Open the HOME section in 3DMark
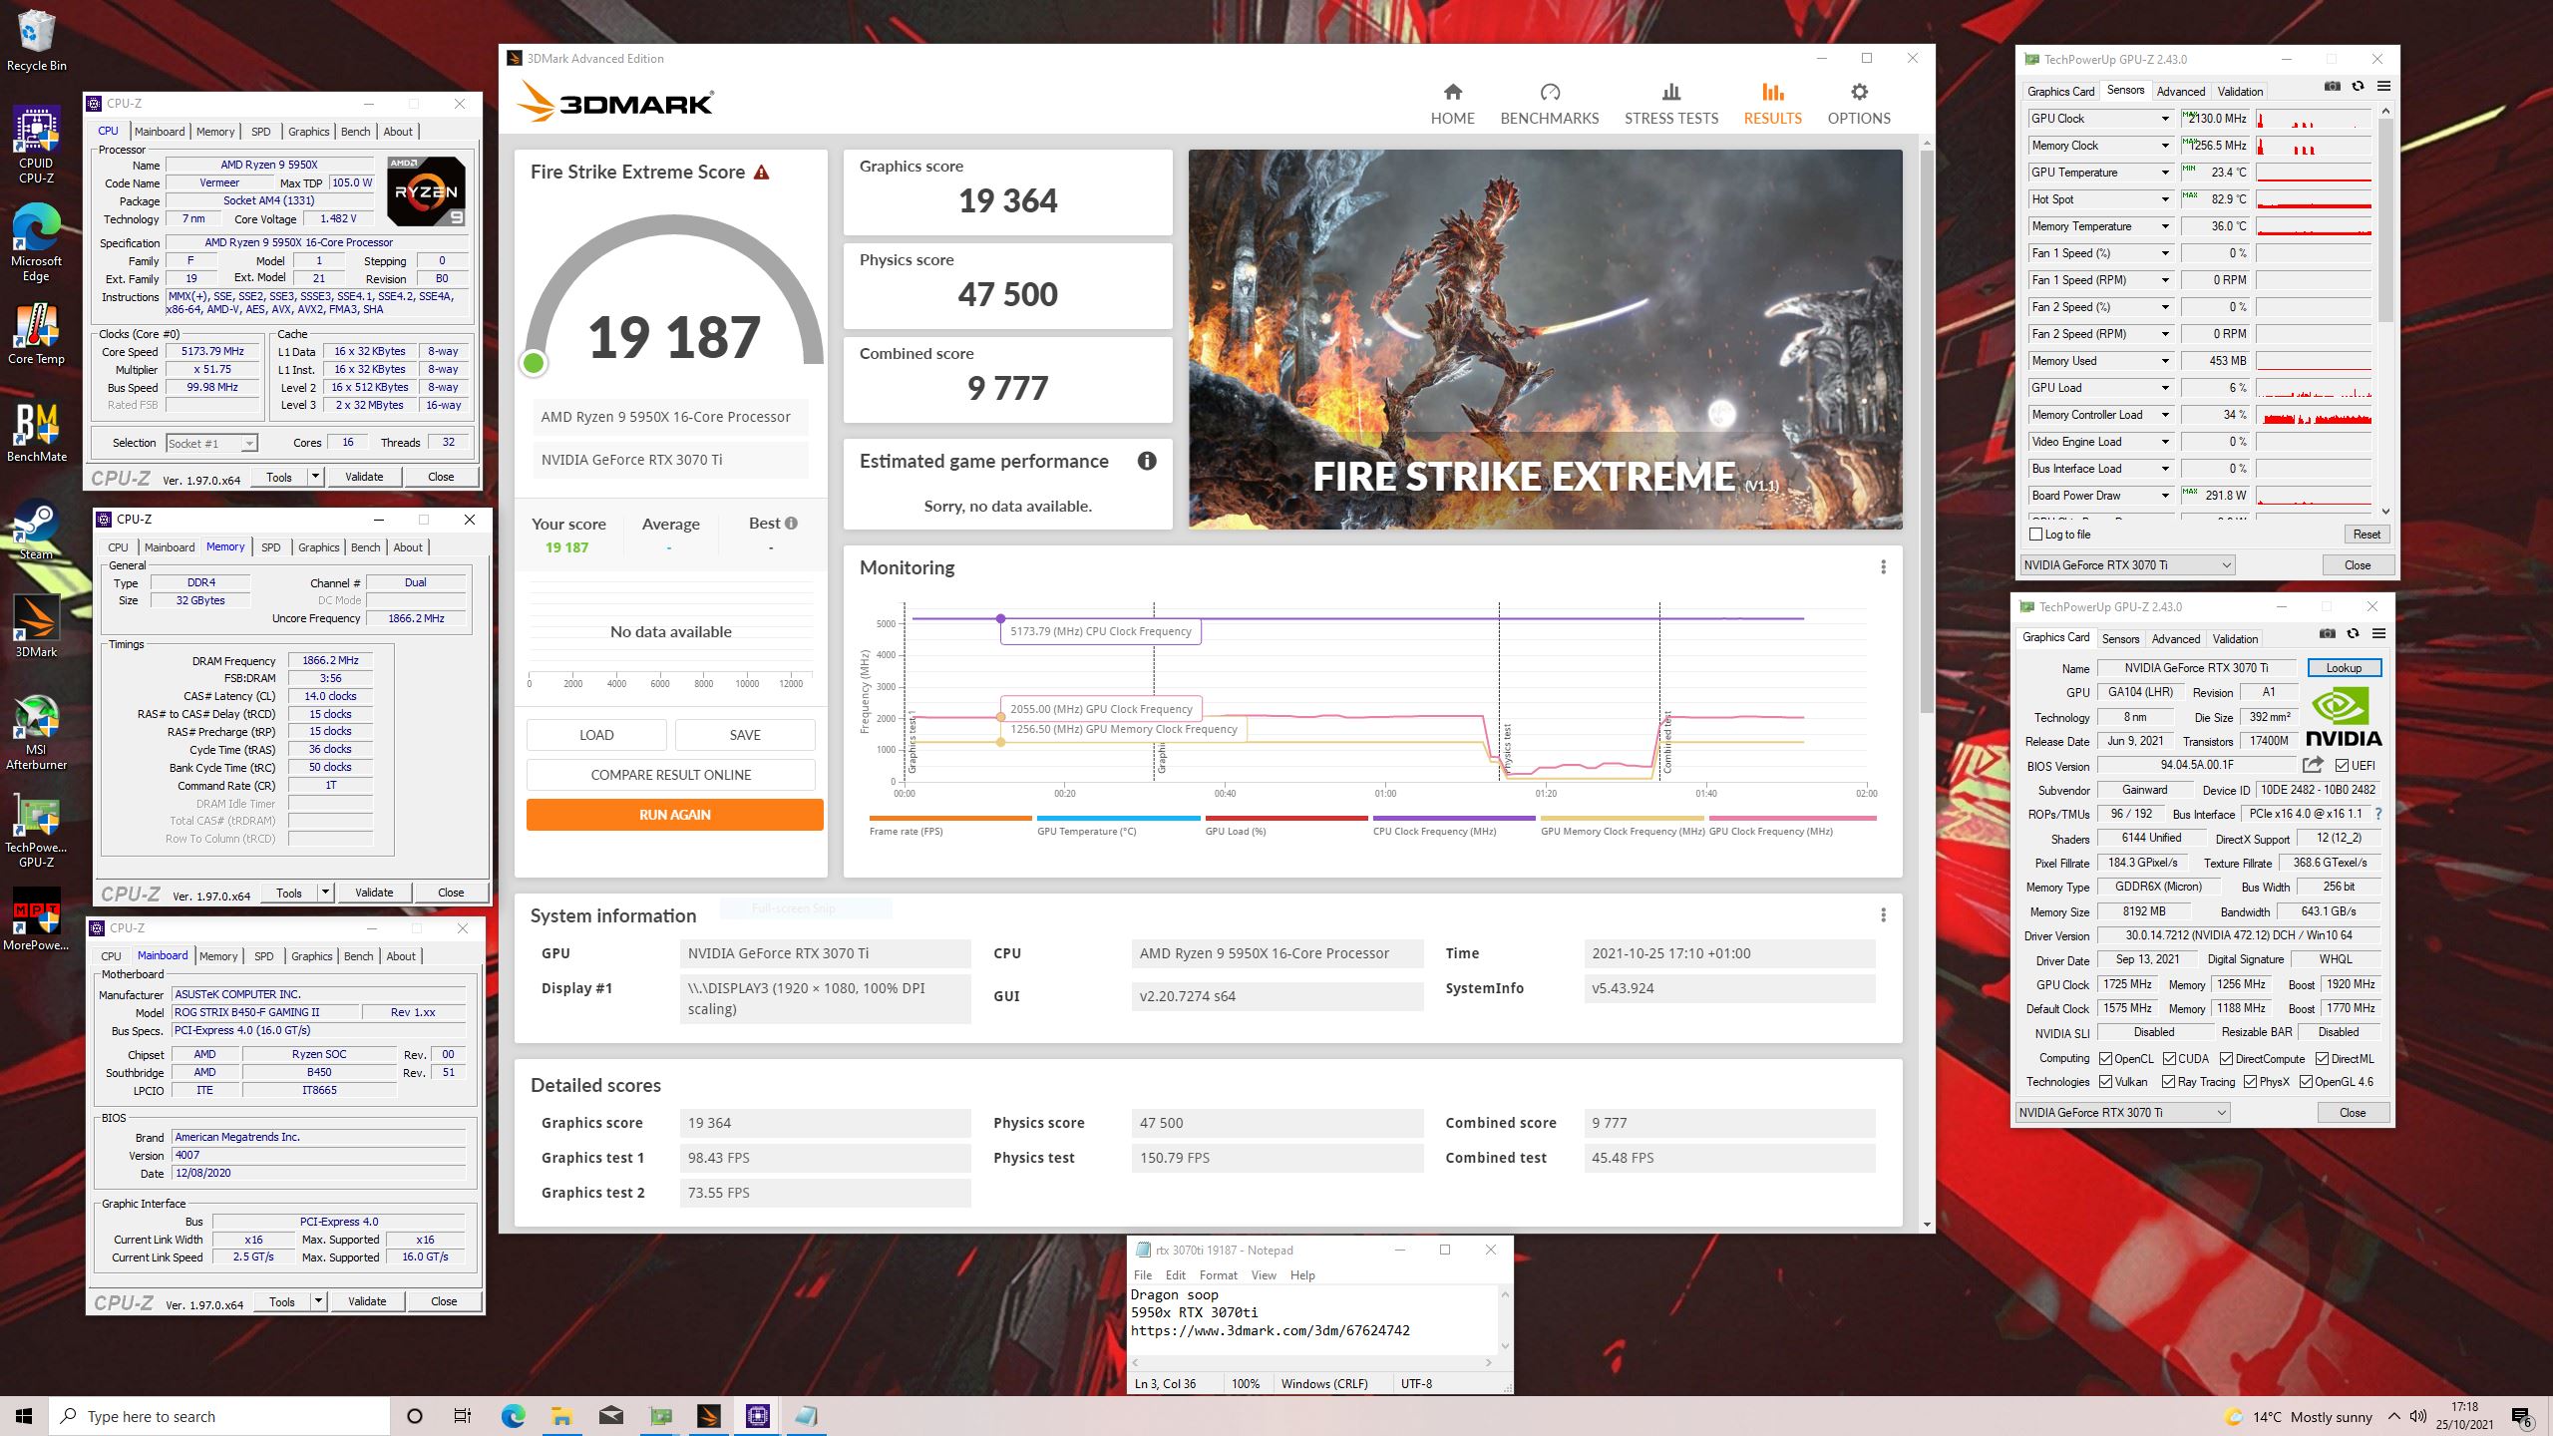2553x1436 pixels. click(1452, 105)
